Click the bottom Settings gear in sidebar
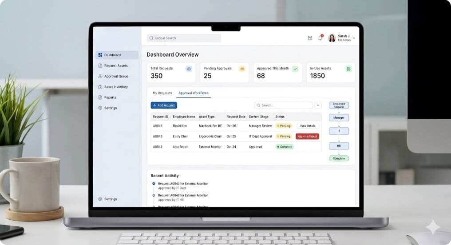Viewport: 451px width, 245px height. pos(100,199)
